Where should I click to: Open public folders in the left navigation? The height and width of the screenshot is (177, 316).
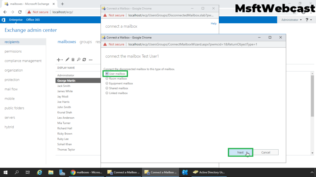pyautogui.click(x=14, y=108)
